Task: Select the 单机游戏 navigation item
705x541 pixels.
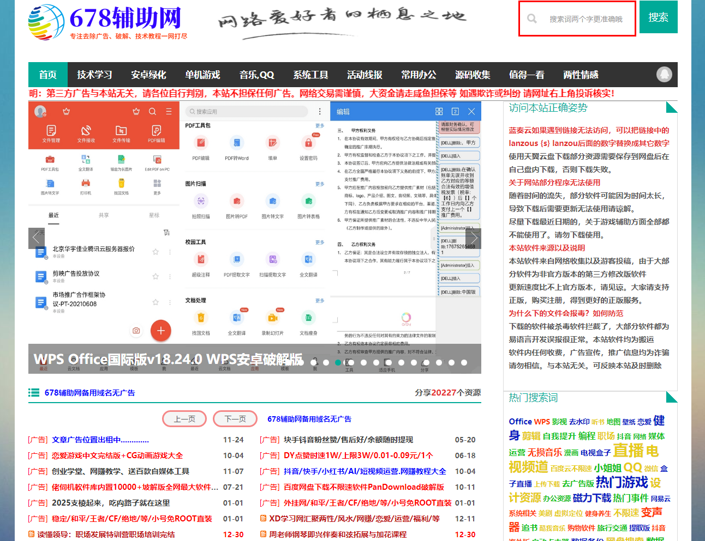Action: pos(203,74)
